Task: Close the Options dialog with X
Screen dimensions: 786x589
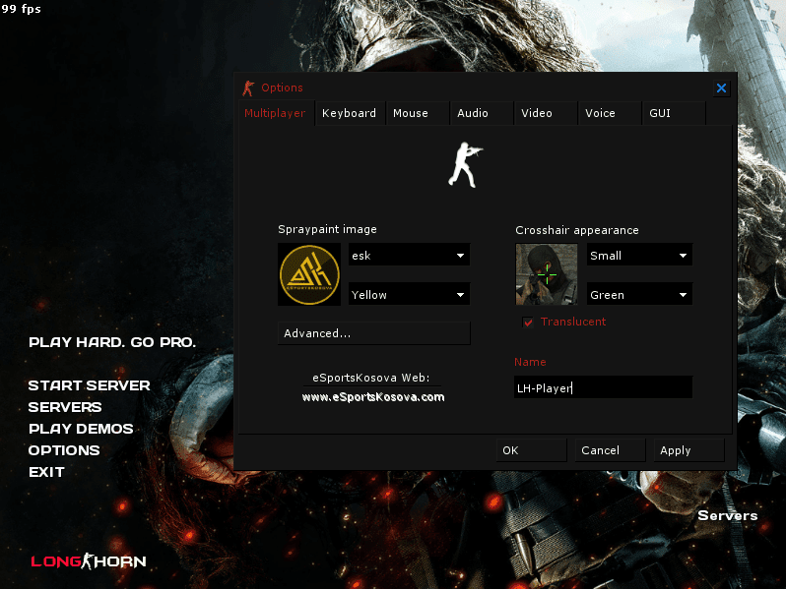Action: click(x=721, y=88)
